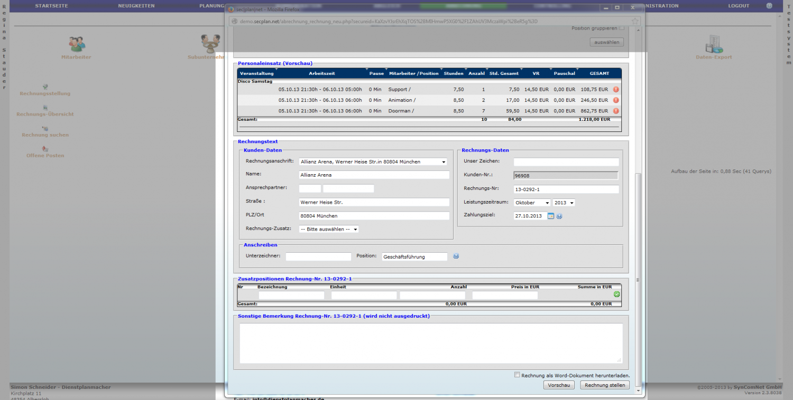Open Subunternehmer icon in background page
The width and height of the screenshot is (793, 400).
210,44
